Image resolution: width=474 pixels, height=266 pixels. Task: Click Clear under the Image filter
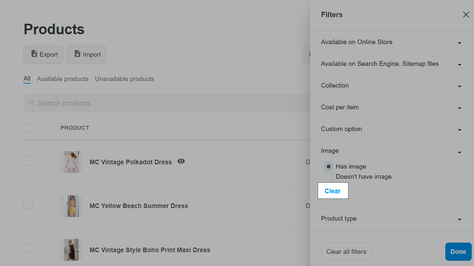pos(333,191)
